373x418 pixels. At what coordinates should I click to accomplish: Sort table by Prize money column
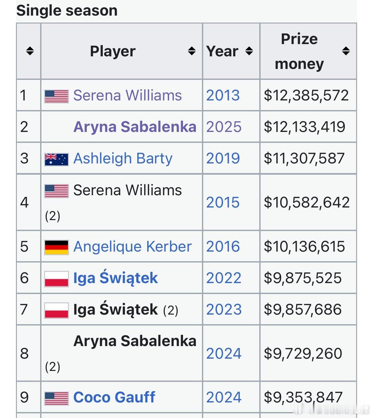click(346, 51)
